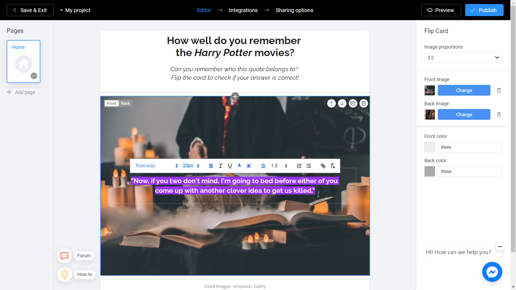The width and height of the screenshot is (516, 290).
Task: Click Publish button
Action: click(x=484, y=10)
